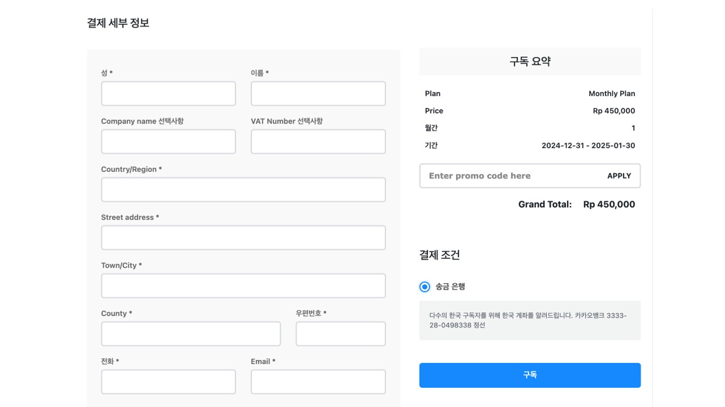Click the 성 (last name) input field
Image resolution: width=725 pixels, height=407 pixels.
(x=168, y=94)
